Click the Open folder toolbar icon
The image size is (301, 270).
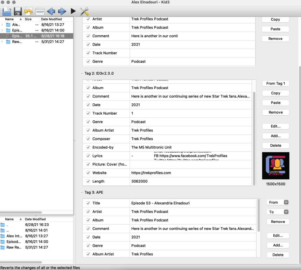click(7, 11)
